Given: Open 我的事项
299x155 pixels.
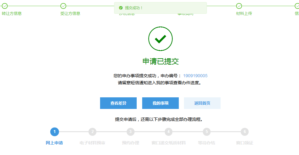Looking at the screenshot, I should click(x=160, y=103).
